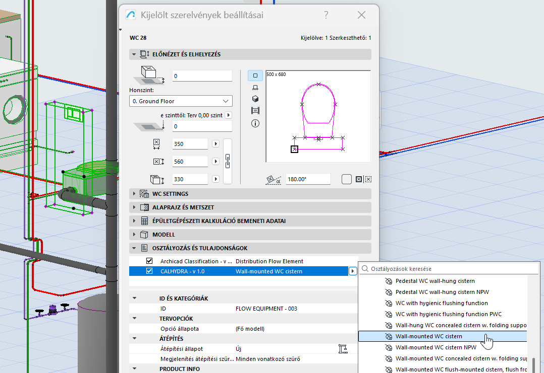
Task: Click the renovation status icon next to Új
Action: (x=342, y=349)
